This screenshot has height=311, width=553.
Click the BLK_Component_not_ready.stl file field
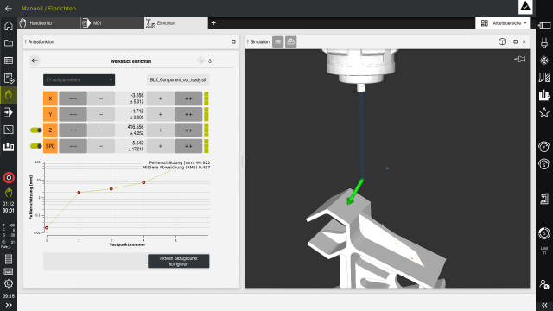pos(178,79)
